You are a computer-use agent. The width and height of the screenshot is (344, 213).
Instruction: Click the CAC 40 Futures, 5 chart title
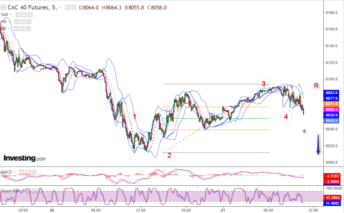coord(32,8)
